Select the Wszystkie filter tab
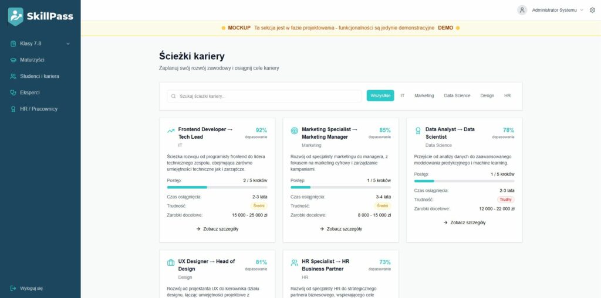This screenshot has width=601, height=298. pos(380,95)
